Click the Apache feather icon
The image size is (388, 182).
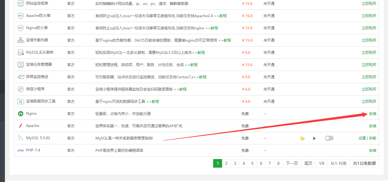pos(21,126)
